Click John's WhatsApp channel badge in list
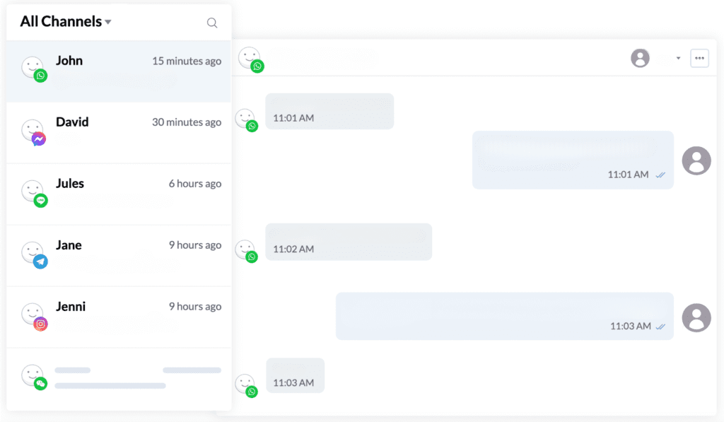The image size is (724, 422). point(41,76)
